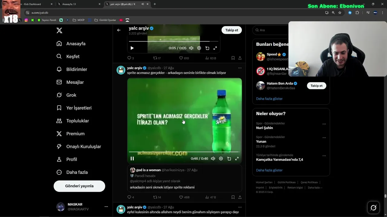Mute the yalc arşiv tab audio icon
The image size is (387, 217).
[142, 4]
